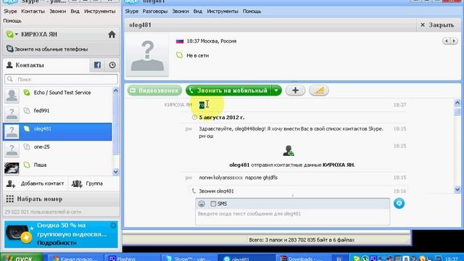
Task: Click contacts search field Поиск
Action: tap(61, 79)
